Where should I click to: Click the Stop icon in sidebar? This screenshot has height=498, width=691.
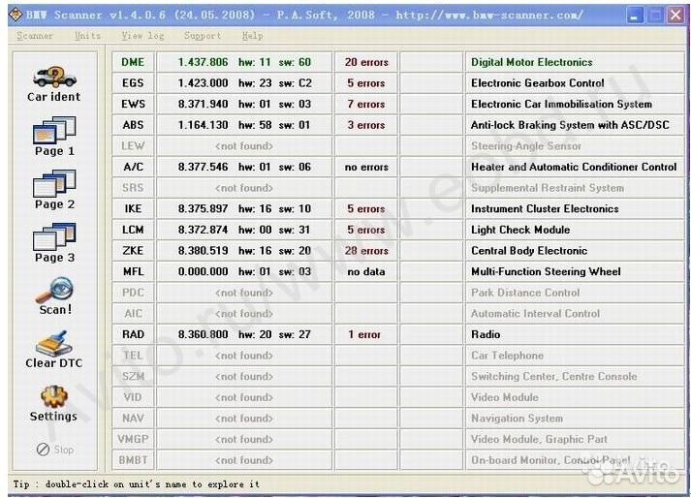54,450
